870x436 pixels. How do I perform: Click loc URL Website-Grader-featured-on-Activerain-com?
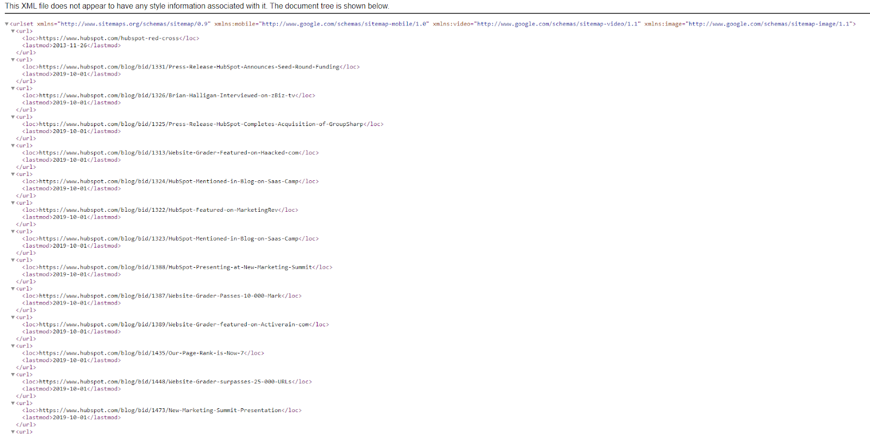tap(174, 325)
